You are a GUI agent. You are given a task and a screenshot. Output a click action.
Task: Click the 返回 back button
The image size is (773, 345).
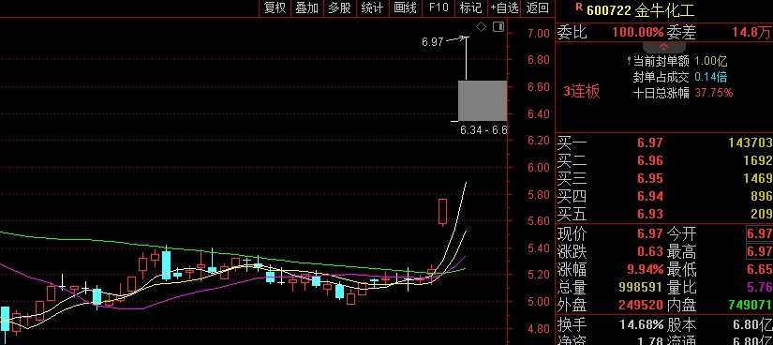click(x=537, y=7)
